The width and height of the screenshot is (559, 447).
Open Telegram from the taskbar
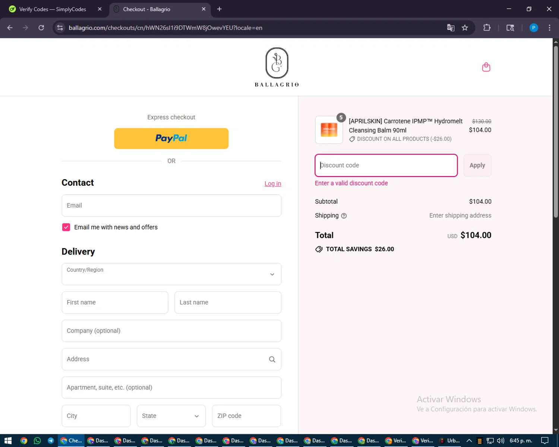pyautogui.click(x=51, y=441)
